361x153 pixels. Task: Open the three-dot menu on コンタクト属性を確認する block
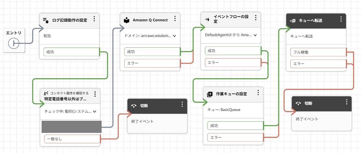point(95,94)
